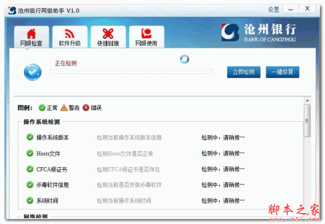Image resolution: width=325 pixels, height=224 pixels.
Task: Select the CFCA根证书 row label
Action: click(51, 169)
